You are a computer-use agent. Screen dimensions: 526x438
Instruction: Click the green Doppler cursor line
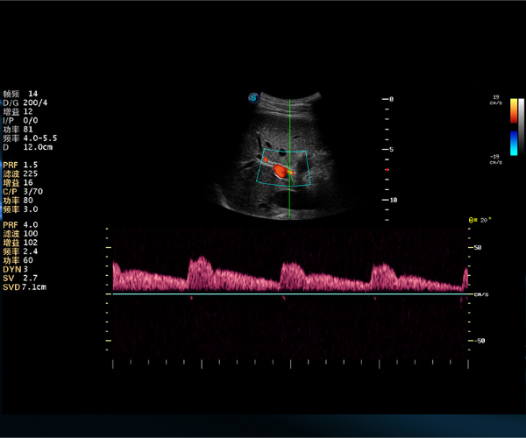click(x=290, y=131)
